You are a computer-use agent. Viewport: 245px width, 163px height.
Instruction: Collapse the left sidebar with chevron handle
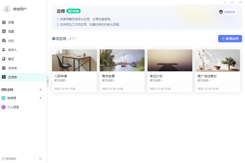pyautogui.click(x=48, y=82)
